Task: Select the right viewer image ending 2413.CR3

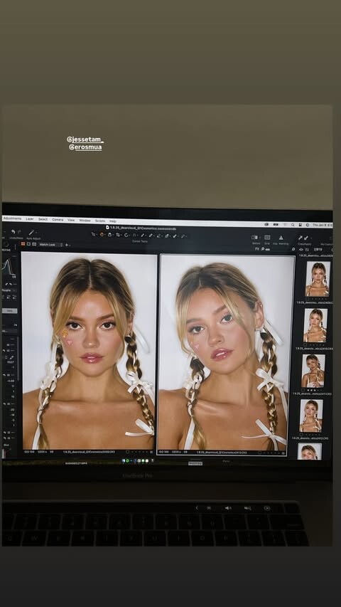Action: tap(227, 353)
